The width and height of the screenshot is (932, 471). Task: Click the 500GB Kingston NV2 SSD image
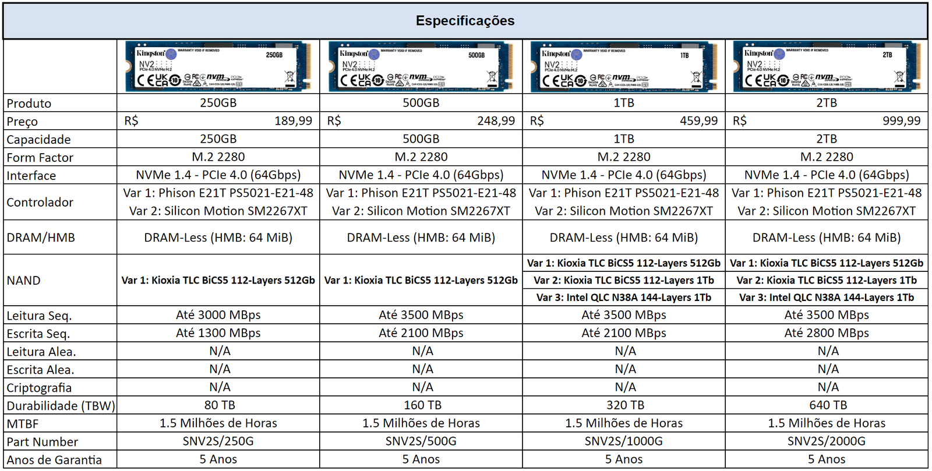[422, 67]
